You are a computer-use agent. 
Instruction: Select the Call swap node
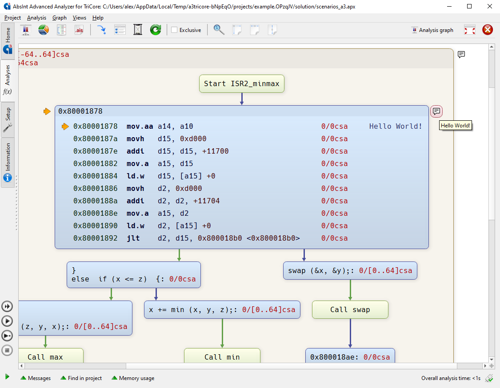click(x=350, y=309)
